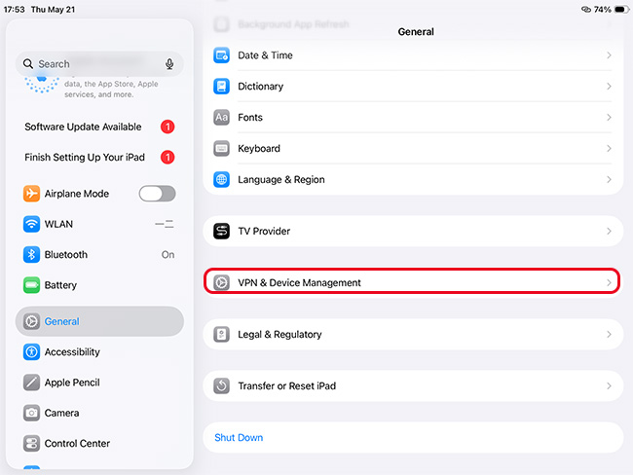Tap the Transfer or Reset iPad label
The image size is (633, 475).
pyautogui.click(x=286, y=385)
